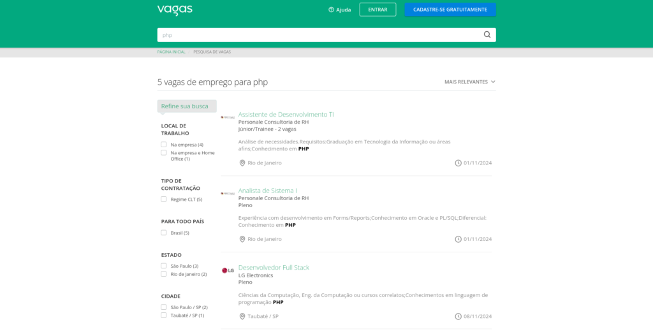Image resolution: width=653 pixels, height=334 pixels.
Task: Click the LG Electronics company name
Action: pos(256,275)
